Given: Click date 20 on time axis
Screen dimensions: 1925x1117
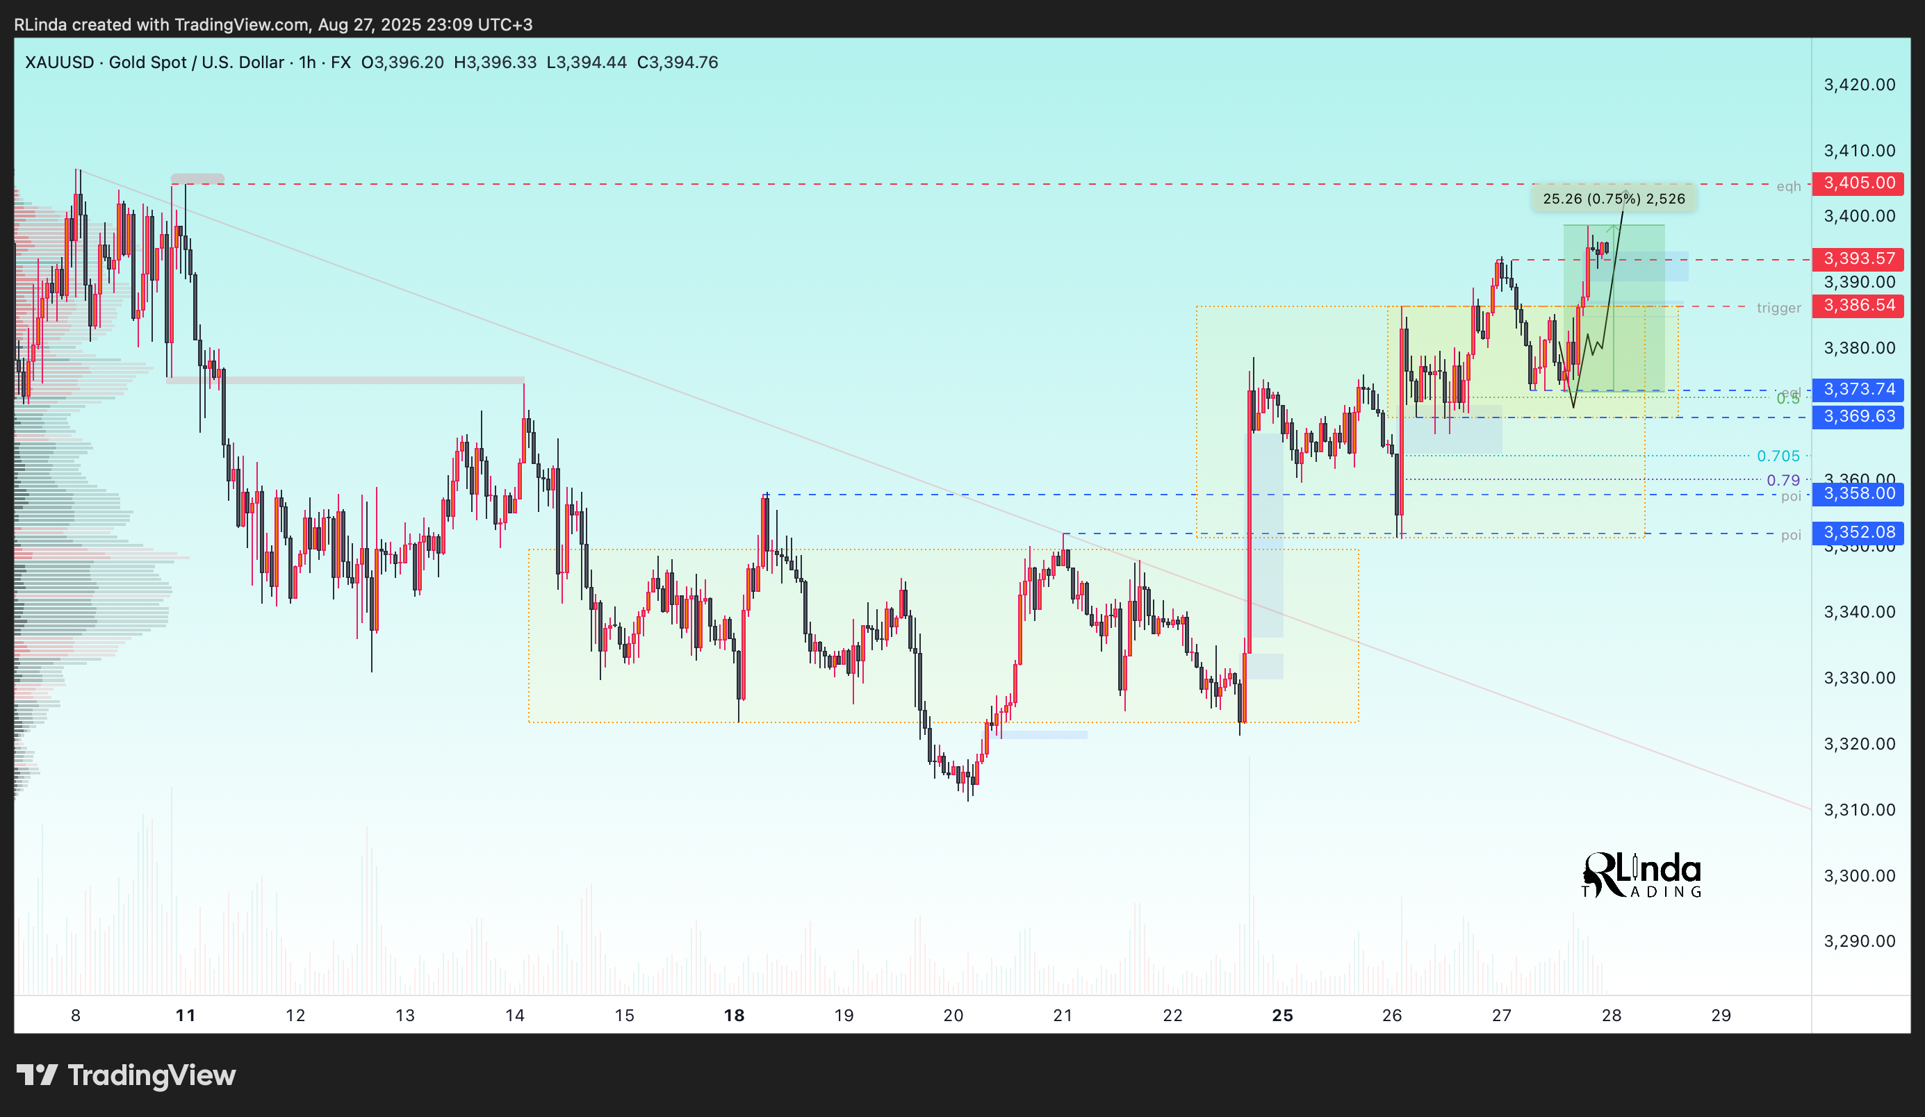Looking at the screenshot, I should click(953, 1016).
